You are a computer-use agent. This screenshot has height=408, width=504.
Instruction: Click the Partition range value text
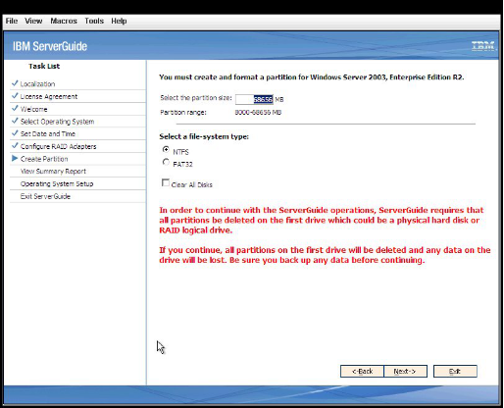[x=258, y=113]
